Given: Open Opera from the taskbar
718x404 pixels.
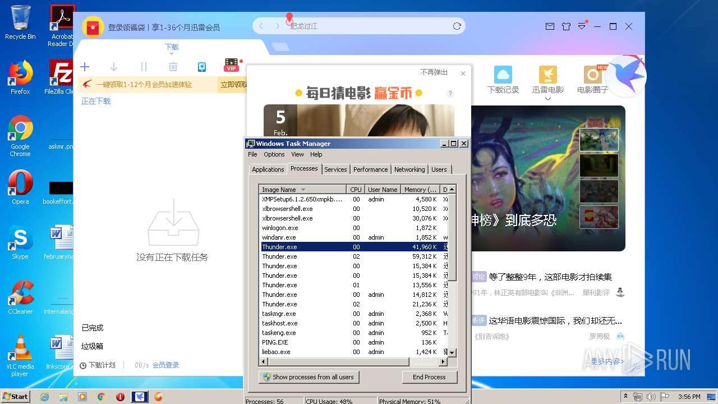Looking at the screenshot, I should coord(120,397).
